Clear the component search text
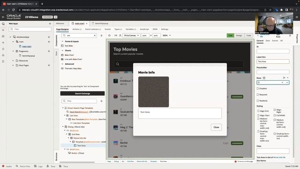Viewport: 300px width, 169px height. click(x=95, y=36)
